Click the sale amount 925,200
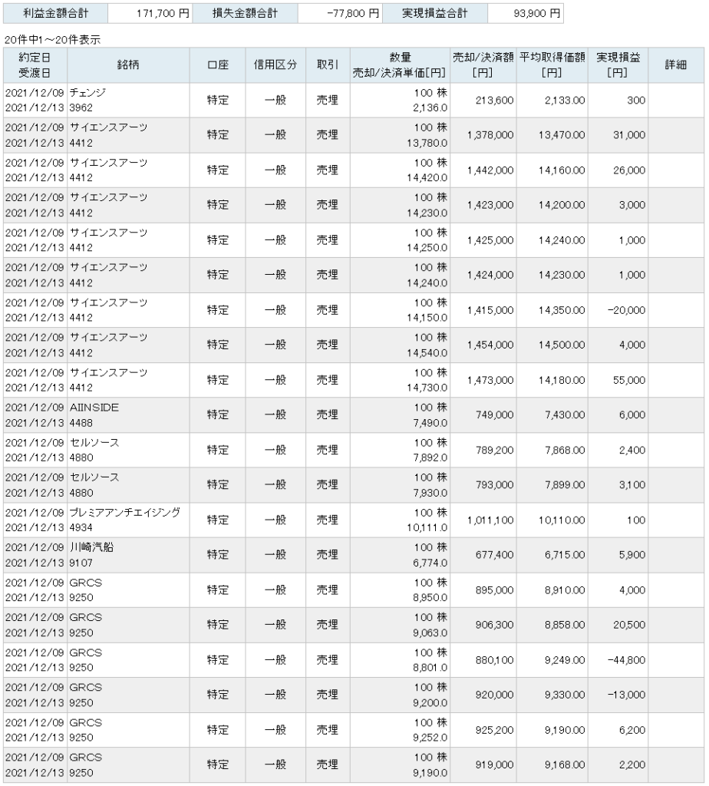Screen dimensions: 709x786 point(495,730)
